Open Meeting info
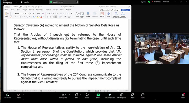This screenshot has height=103, width=189. click(x=122, y=96)
